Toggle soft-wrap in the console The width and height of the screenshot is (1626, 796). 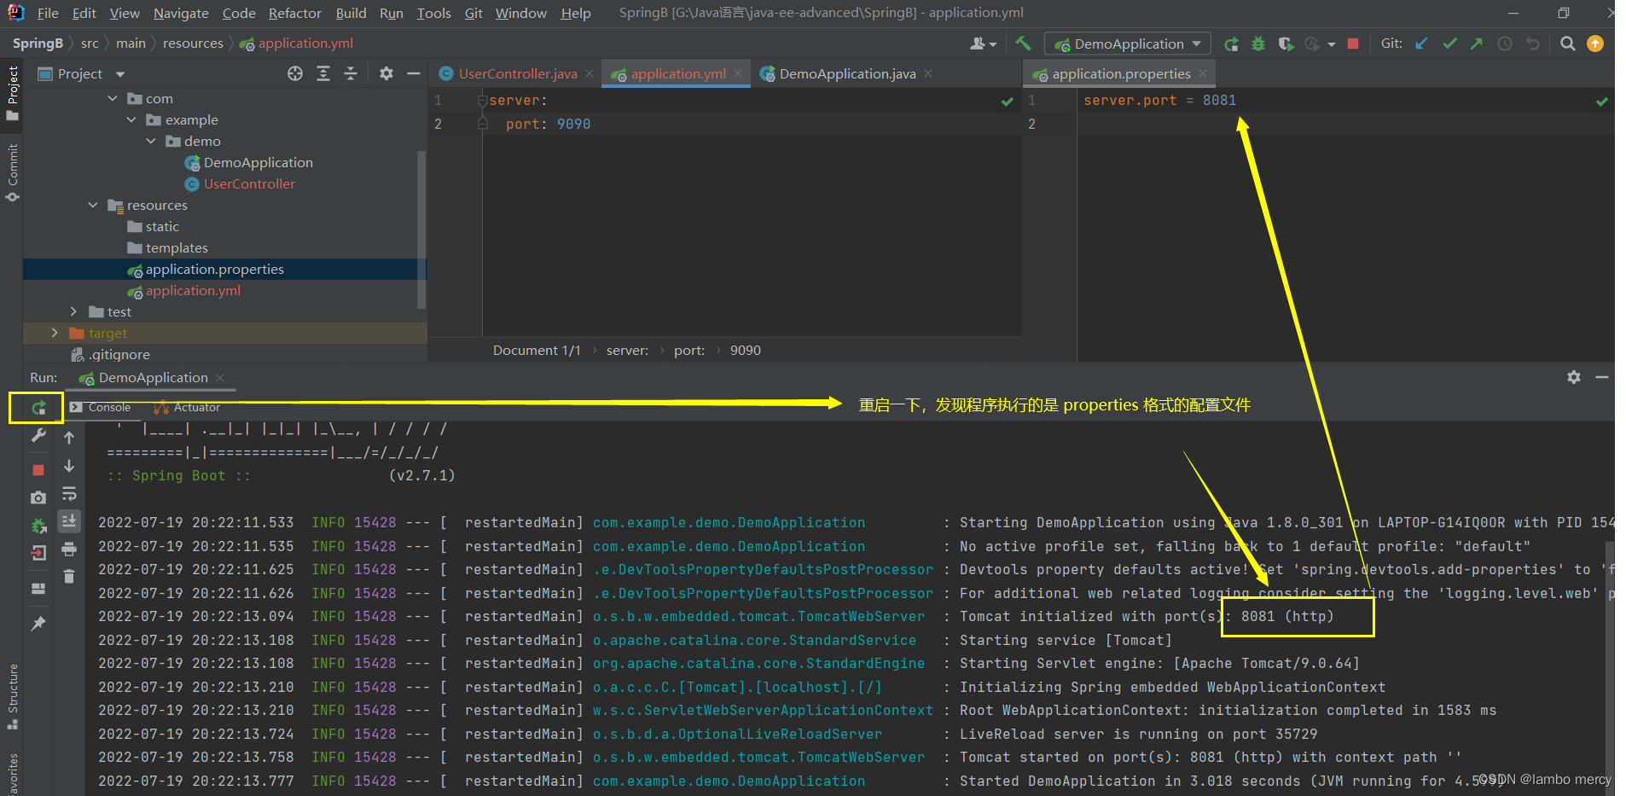click(x=69, y=494)
